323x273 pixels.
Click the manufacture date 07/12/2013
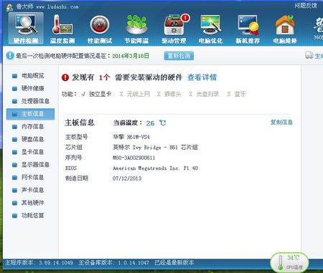tap(127, 178)
